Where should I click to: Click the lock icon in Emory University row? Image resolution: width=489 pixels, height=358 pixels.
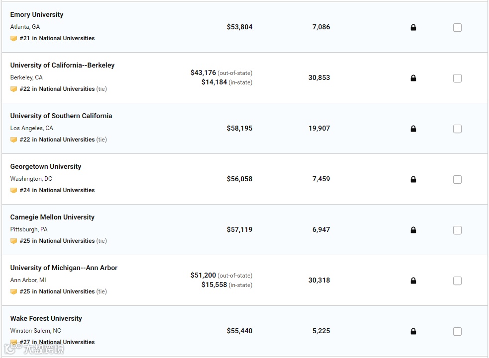pyautogui.click(x=413, y=27)
